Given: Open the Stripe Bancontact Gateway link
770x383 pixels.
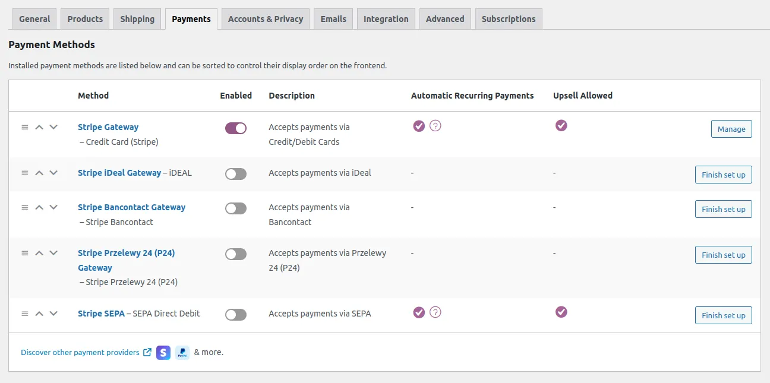Looking at the screenshot, I should point(131,207).
